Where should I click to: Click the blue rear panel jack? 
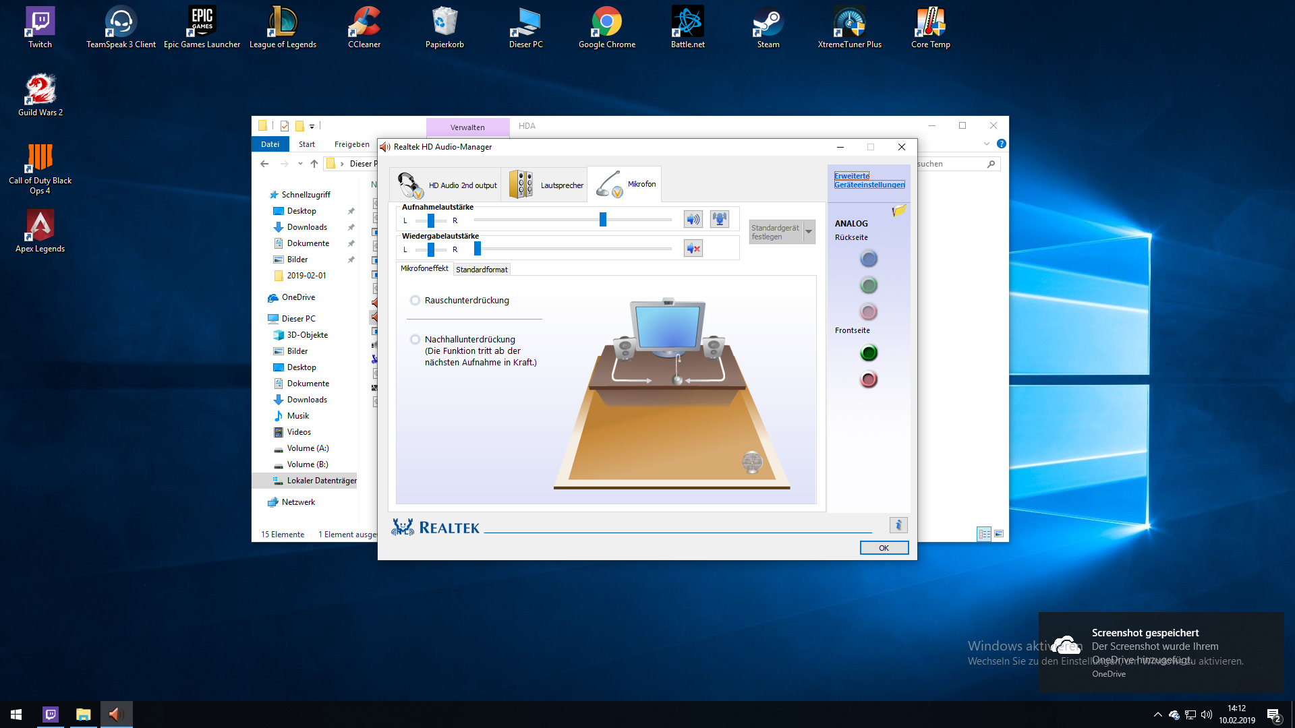click(869, 259)
